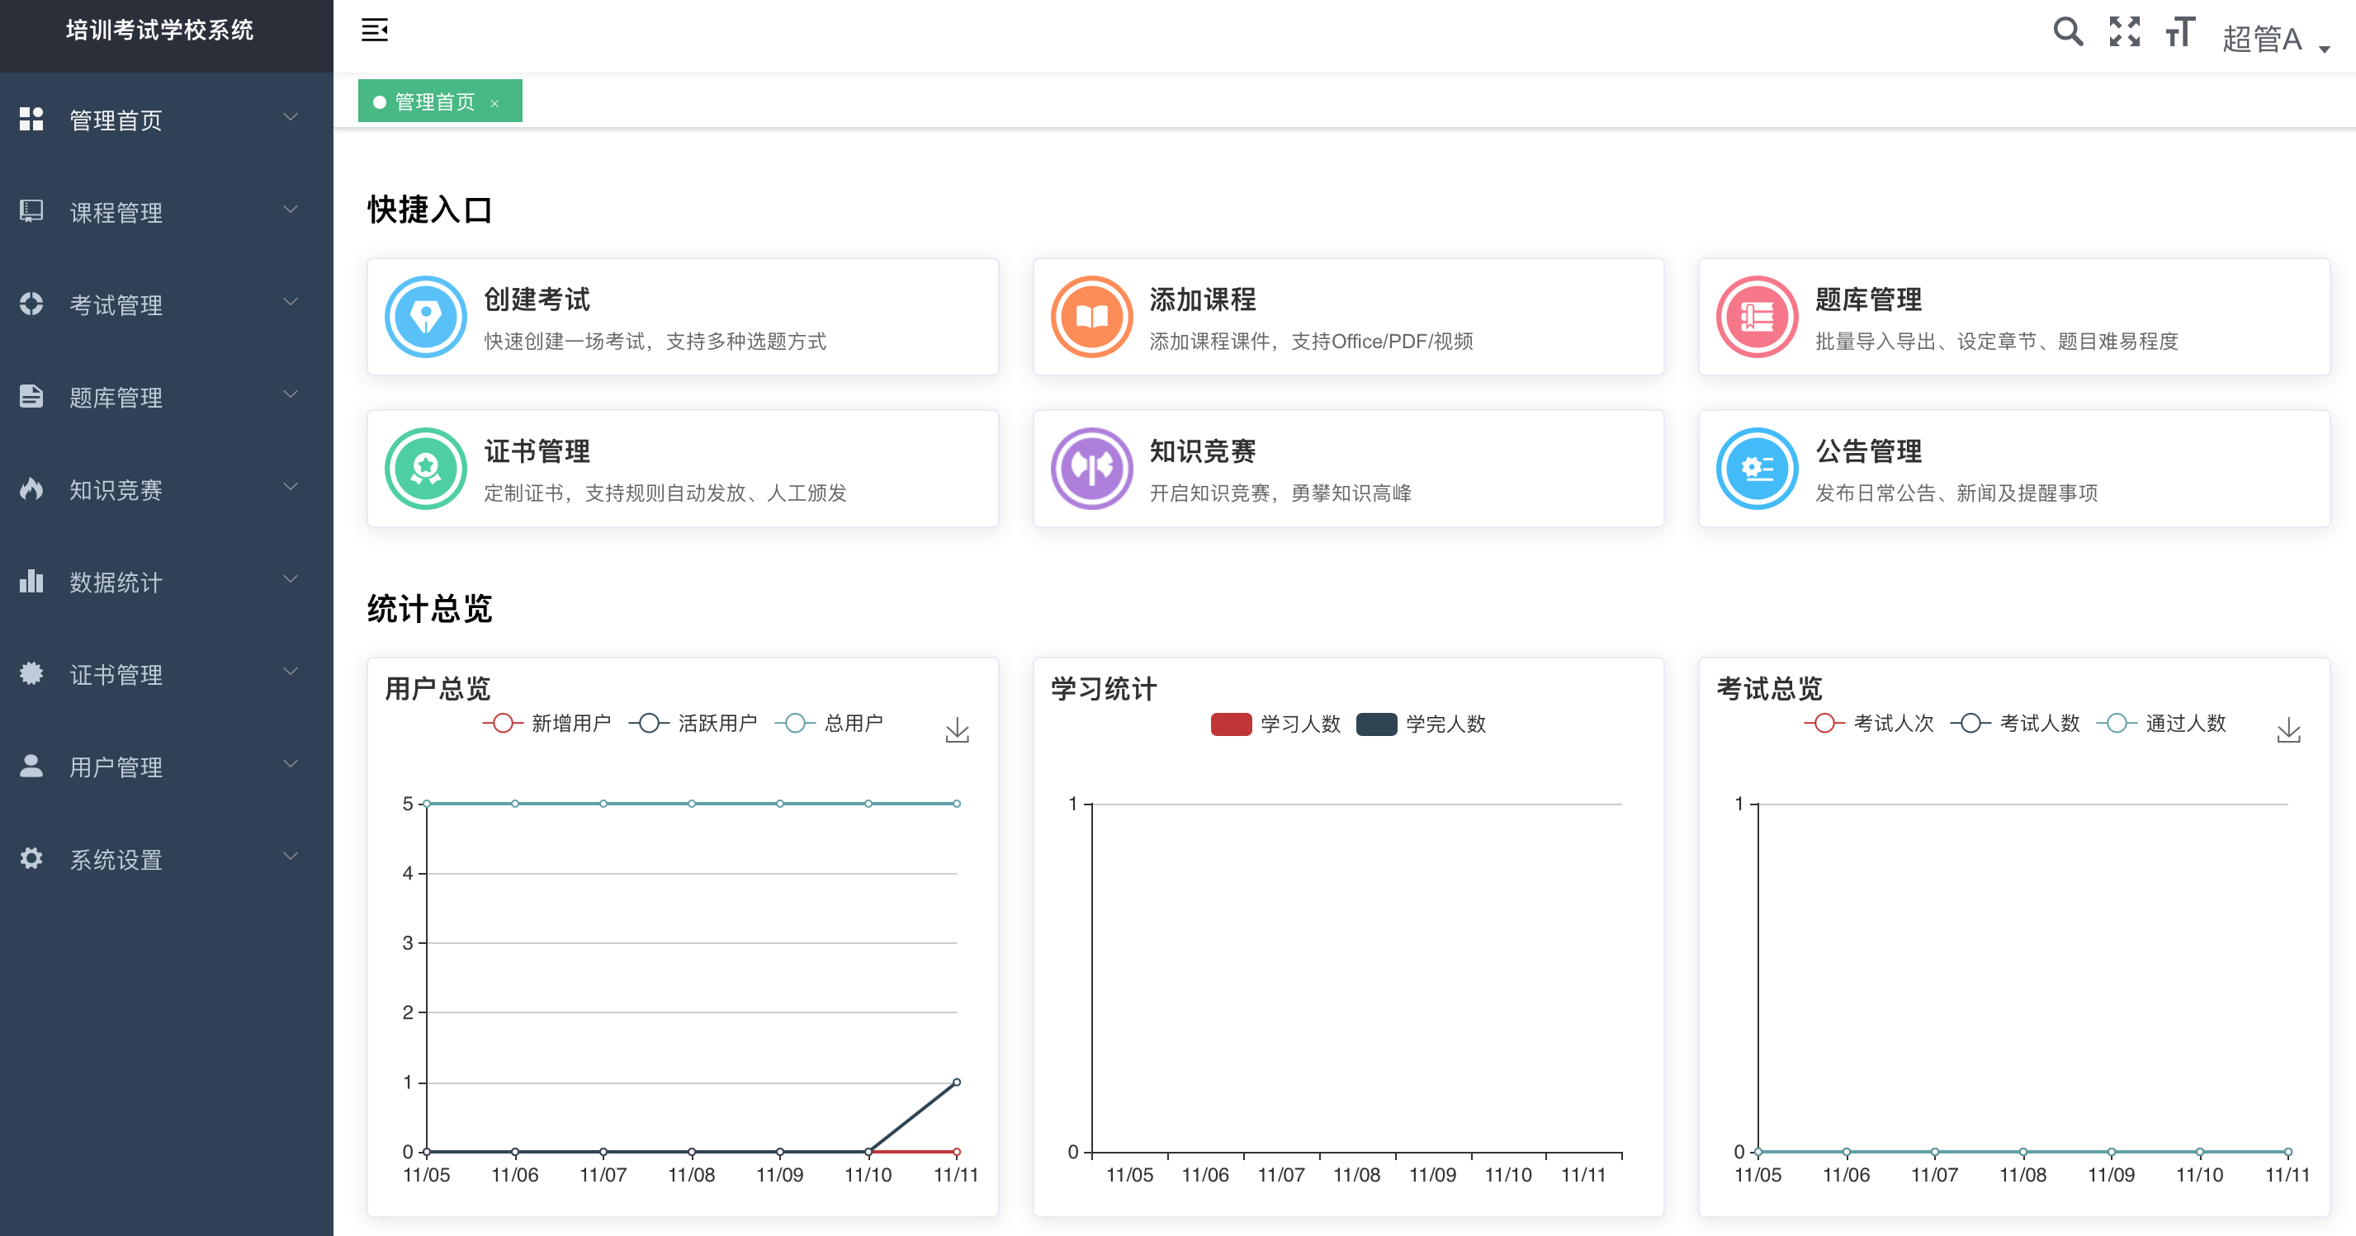Viewport: 2356px width, 1236px height.
Task: Open 数据统计 in the sidebar
Action: pos(167,582)
